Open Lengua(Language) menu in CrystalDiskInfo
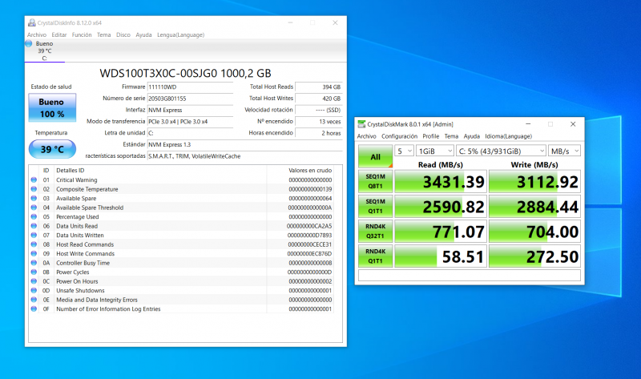This screenshot has height=379, width=641. (181, 34)
